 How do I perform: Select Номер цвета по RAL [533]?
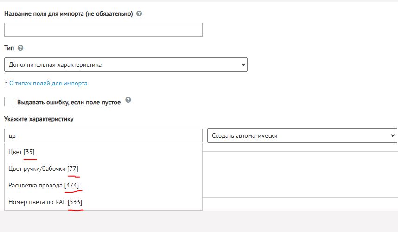[x=103, y=202]
